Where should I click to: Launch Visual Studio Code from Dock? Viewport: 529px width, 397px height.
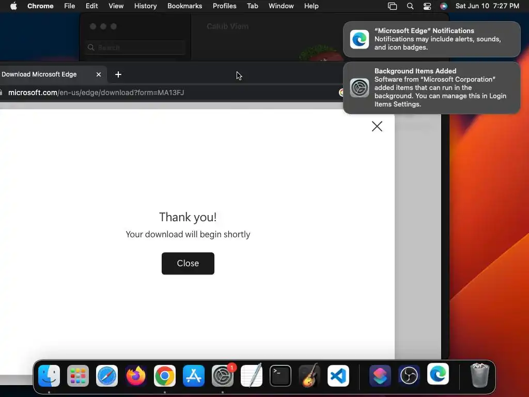(338, 376)
